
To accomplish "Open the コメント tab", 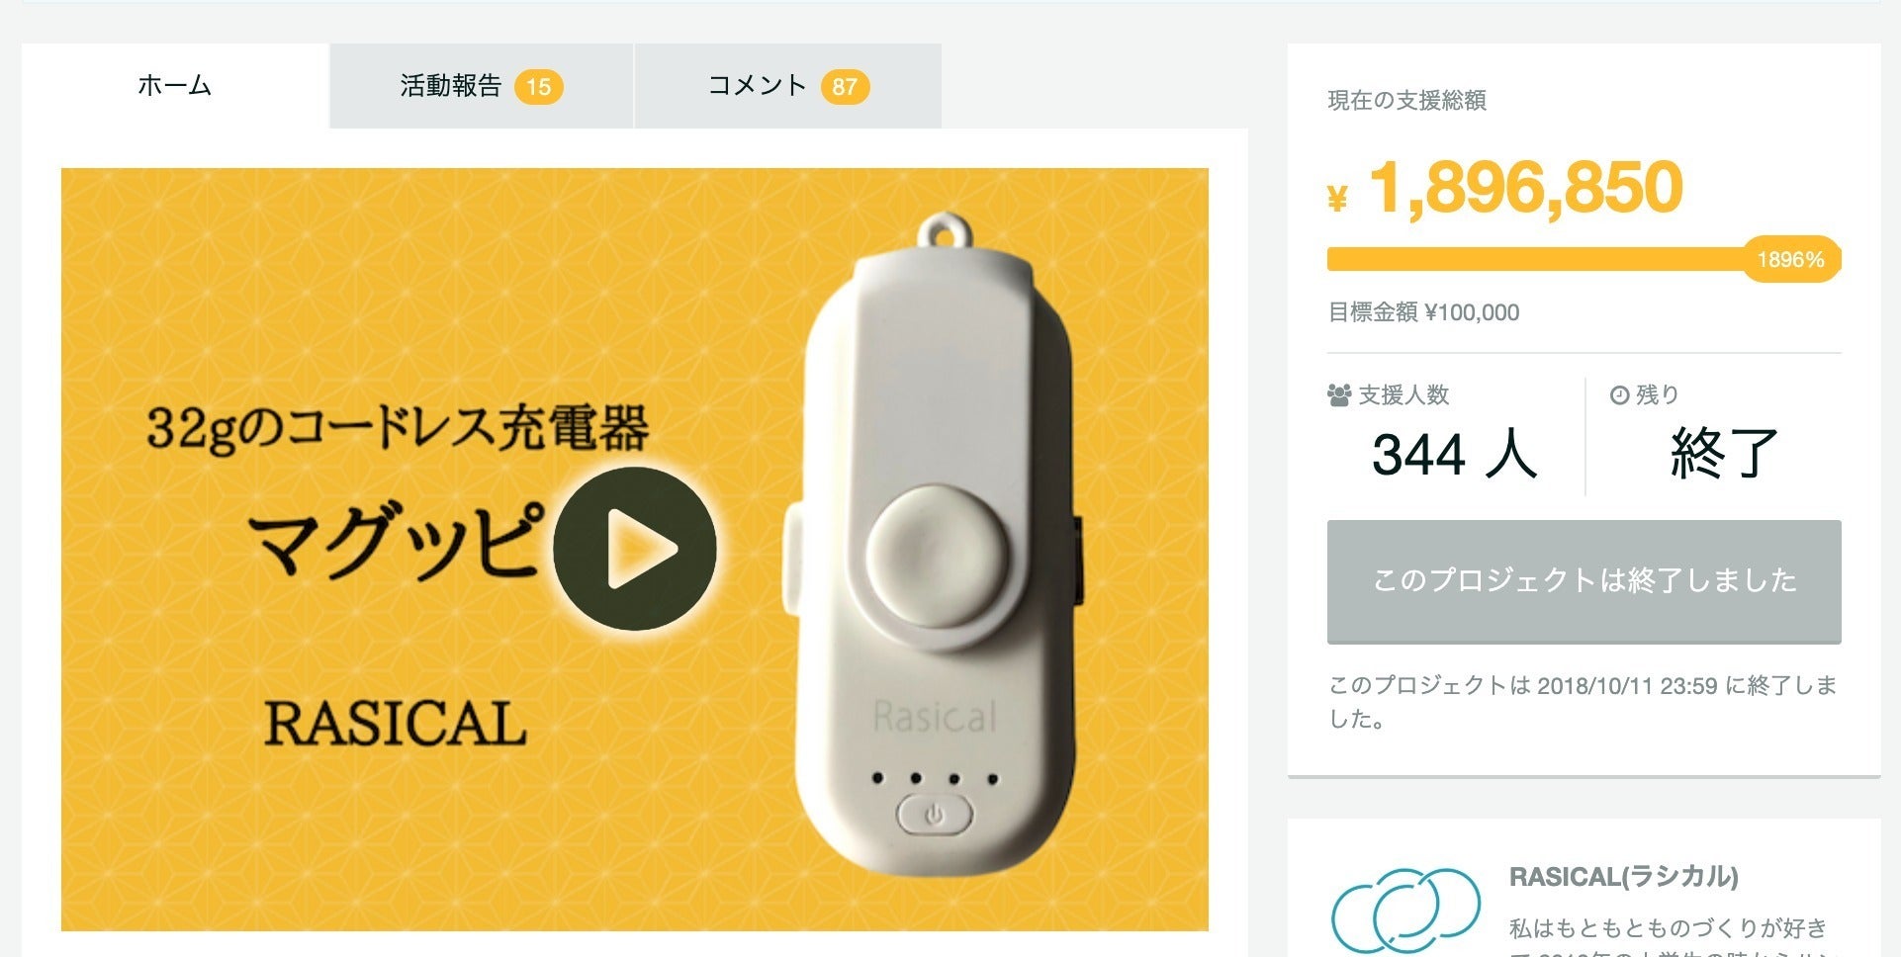I will click(x=787, y=86).
